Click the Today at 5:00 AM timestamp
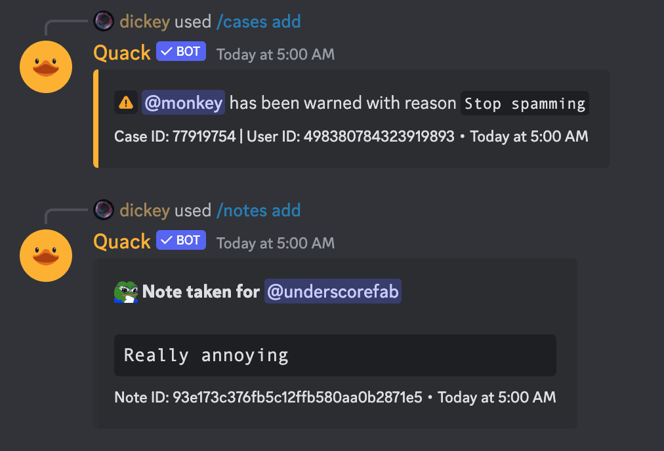664x451 pixels. click(x=276, y=54)
